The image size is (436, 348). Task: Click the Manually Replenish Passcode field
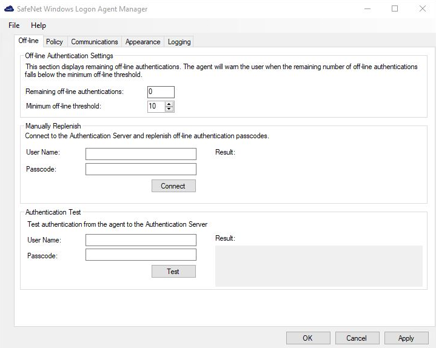click(141, 169)
